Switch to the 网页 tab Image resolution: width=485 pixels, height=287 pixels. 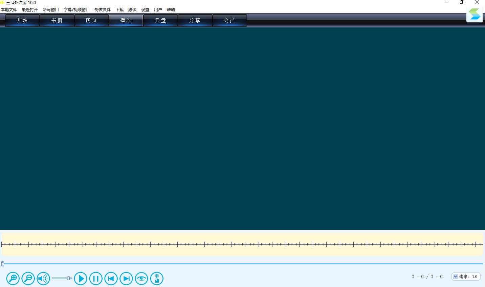click(x=91, y=20)
